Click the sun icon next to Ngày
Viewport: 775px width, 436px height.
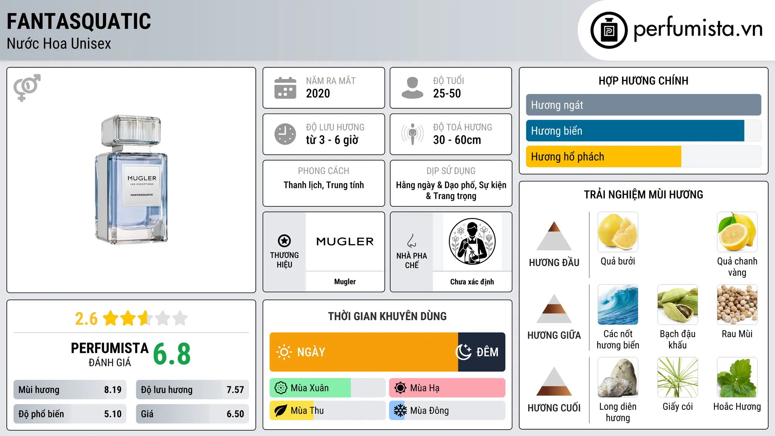pos(284,352)
